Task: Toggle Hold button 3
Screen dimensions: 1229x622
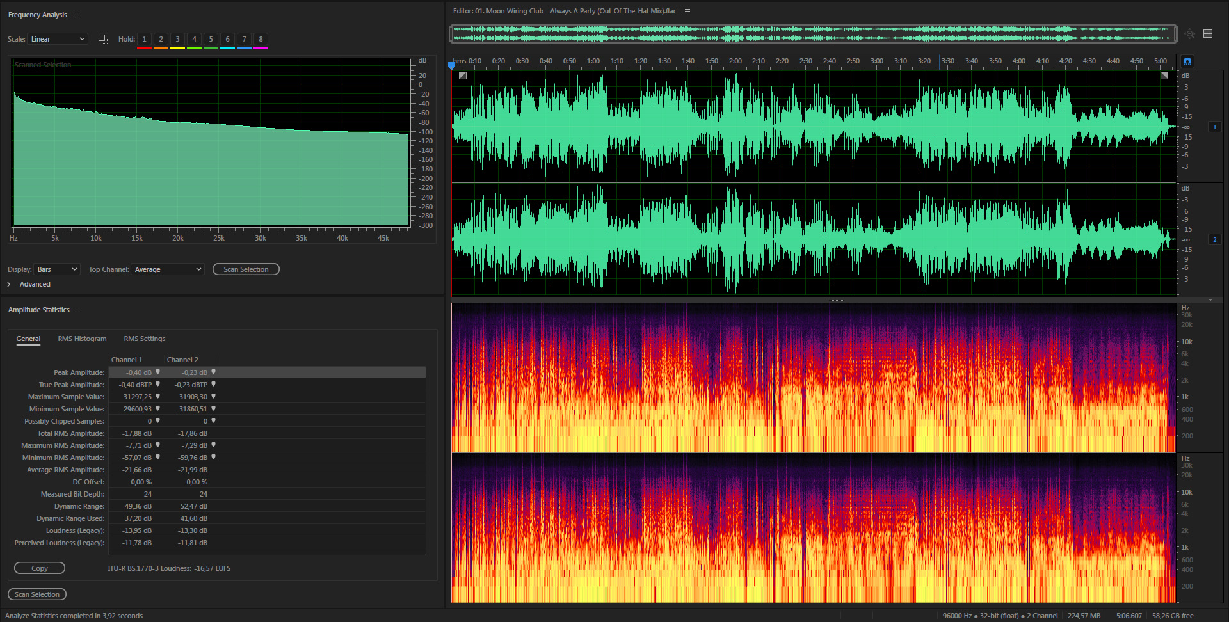Action: [177, 39]
